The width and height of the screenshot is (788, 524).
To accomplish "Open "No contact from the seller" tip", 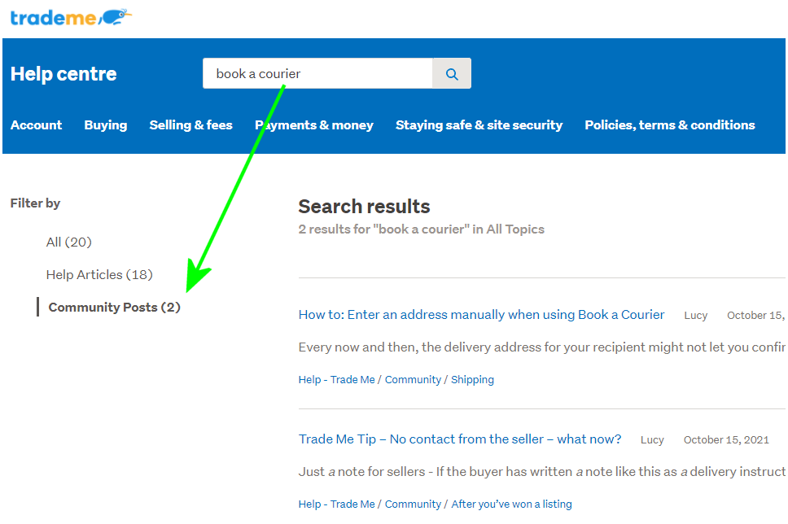I will (x=459, y=439).
